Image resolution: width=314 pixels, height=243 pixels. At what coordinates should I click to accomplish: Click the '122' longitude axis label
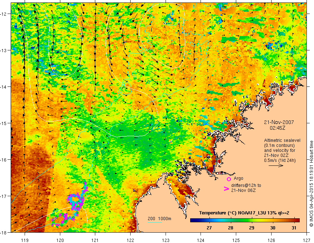pos(130,240)
